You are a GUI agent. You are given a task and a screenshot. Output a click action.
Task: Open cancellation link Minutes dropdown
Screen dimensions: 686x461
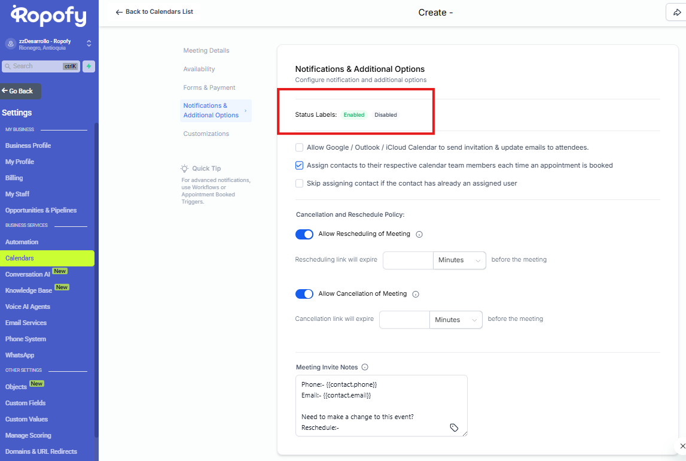pos(456,320)
